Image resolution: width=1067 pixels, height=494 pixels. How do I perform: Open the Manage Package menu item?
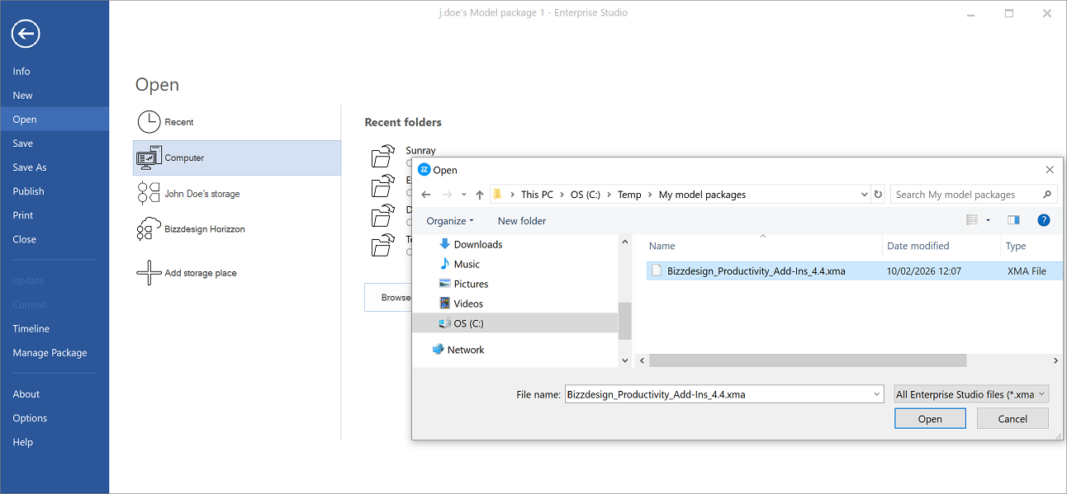(x=50, y=353)
